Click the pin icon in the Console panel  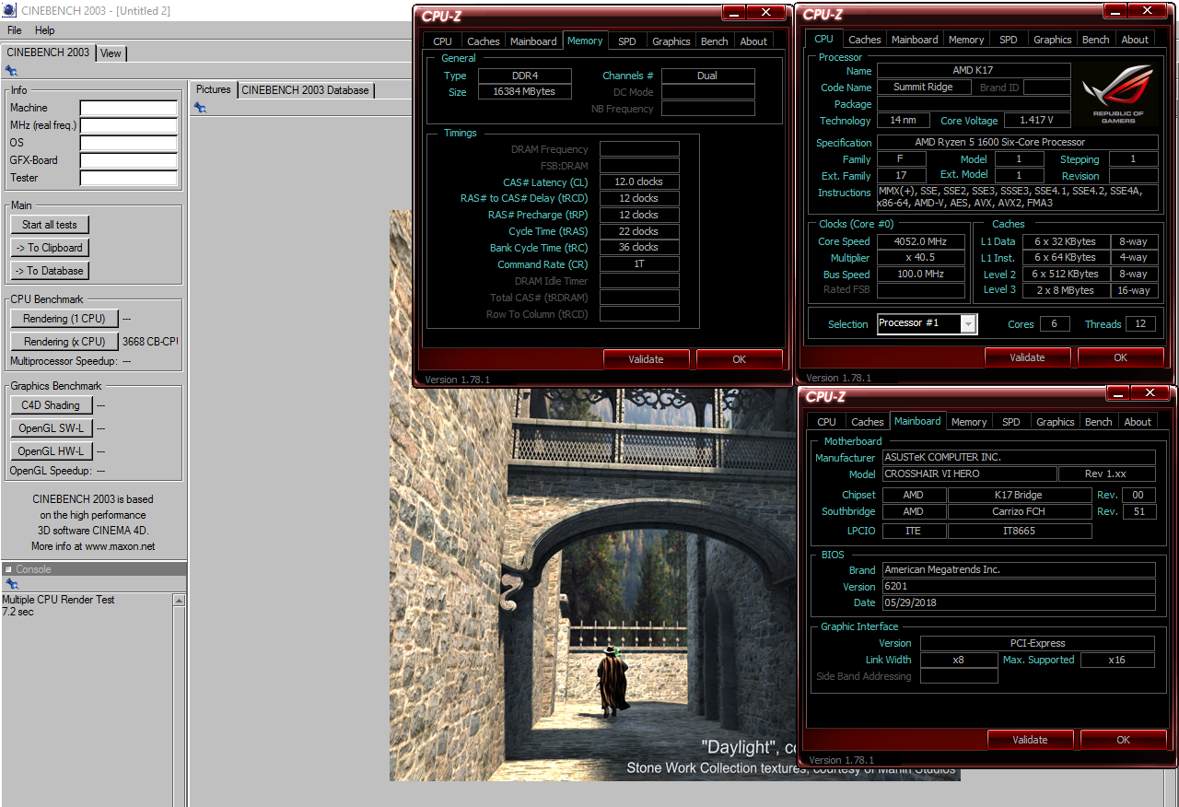(10, 584)
